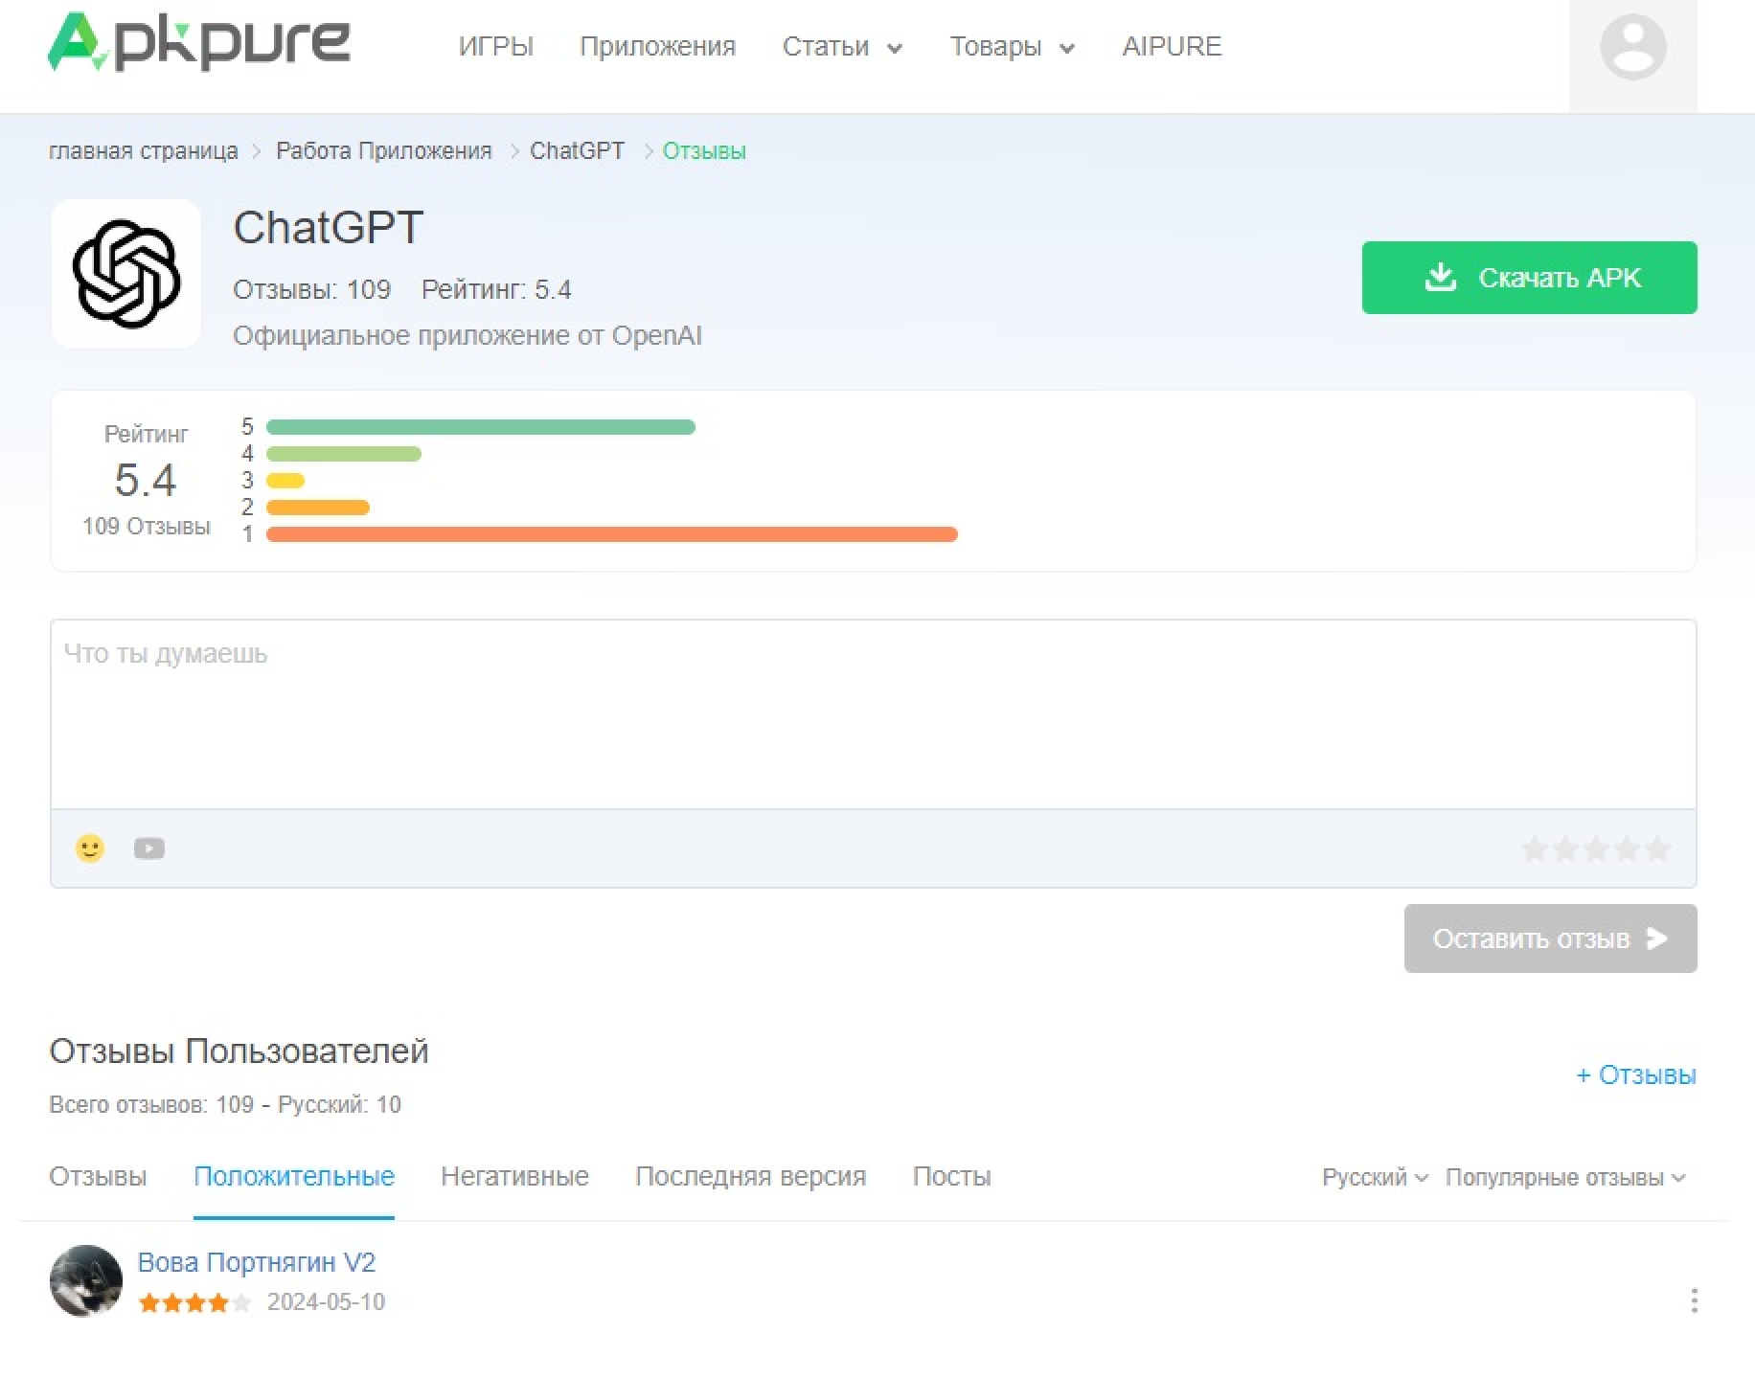Viewport: 1755px width, 1379px height.
Task: Open the three-dot menu on Вова's review
Action: (x=1694, y=1300)
